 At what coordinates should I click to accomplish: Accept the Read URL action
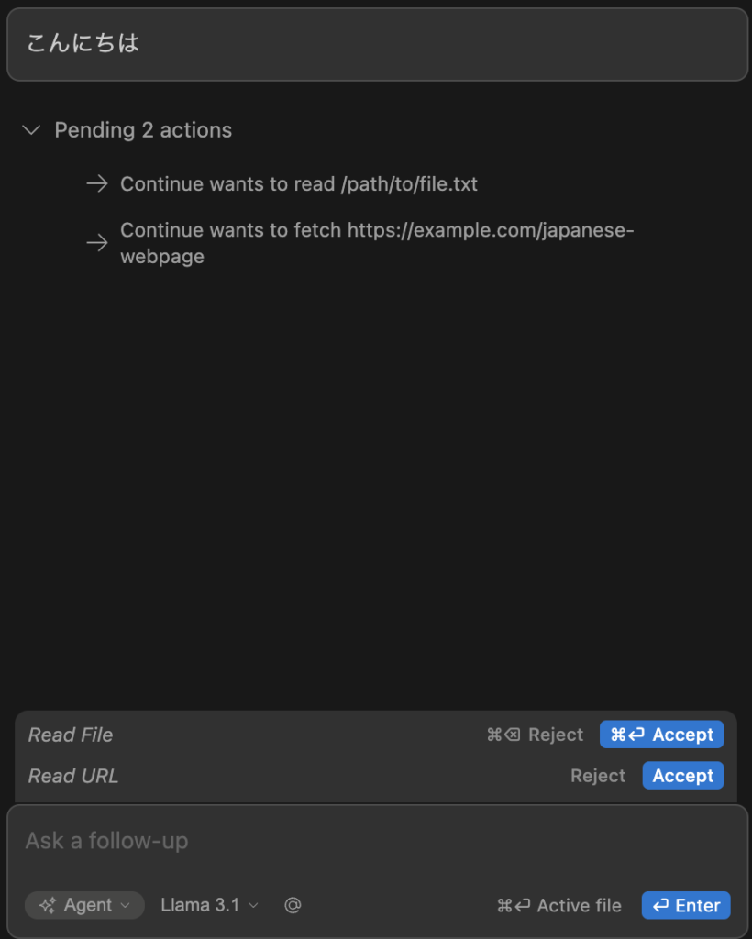682,776
